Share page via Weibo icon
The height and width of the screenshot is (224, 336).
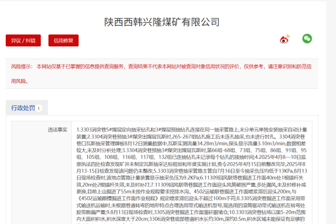click(x=285, y=39)
